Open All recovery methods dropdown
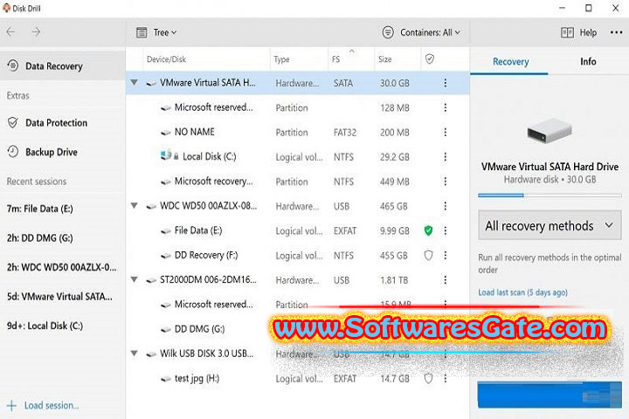 coord(550,226)
